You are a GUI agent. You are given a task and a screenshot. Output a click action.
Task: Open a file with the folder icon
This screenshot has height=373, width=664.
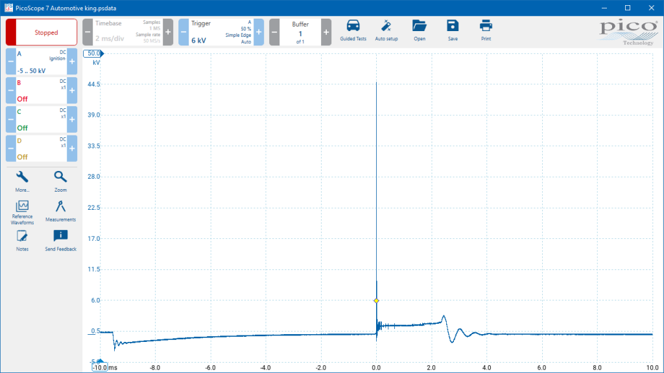click(420, 30)
